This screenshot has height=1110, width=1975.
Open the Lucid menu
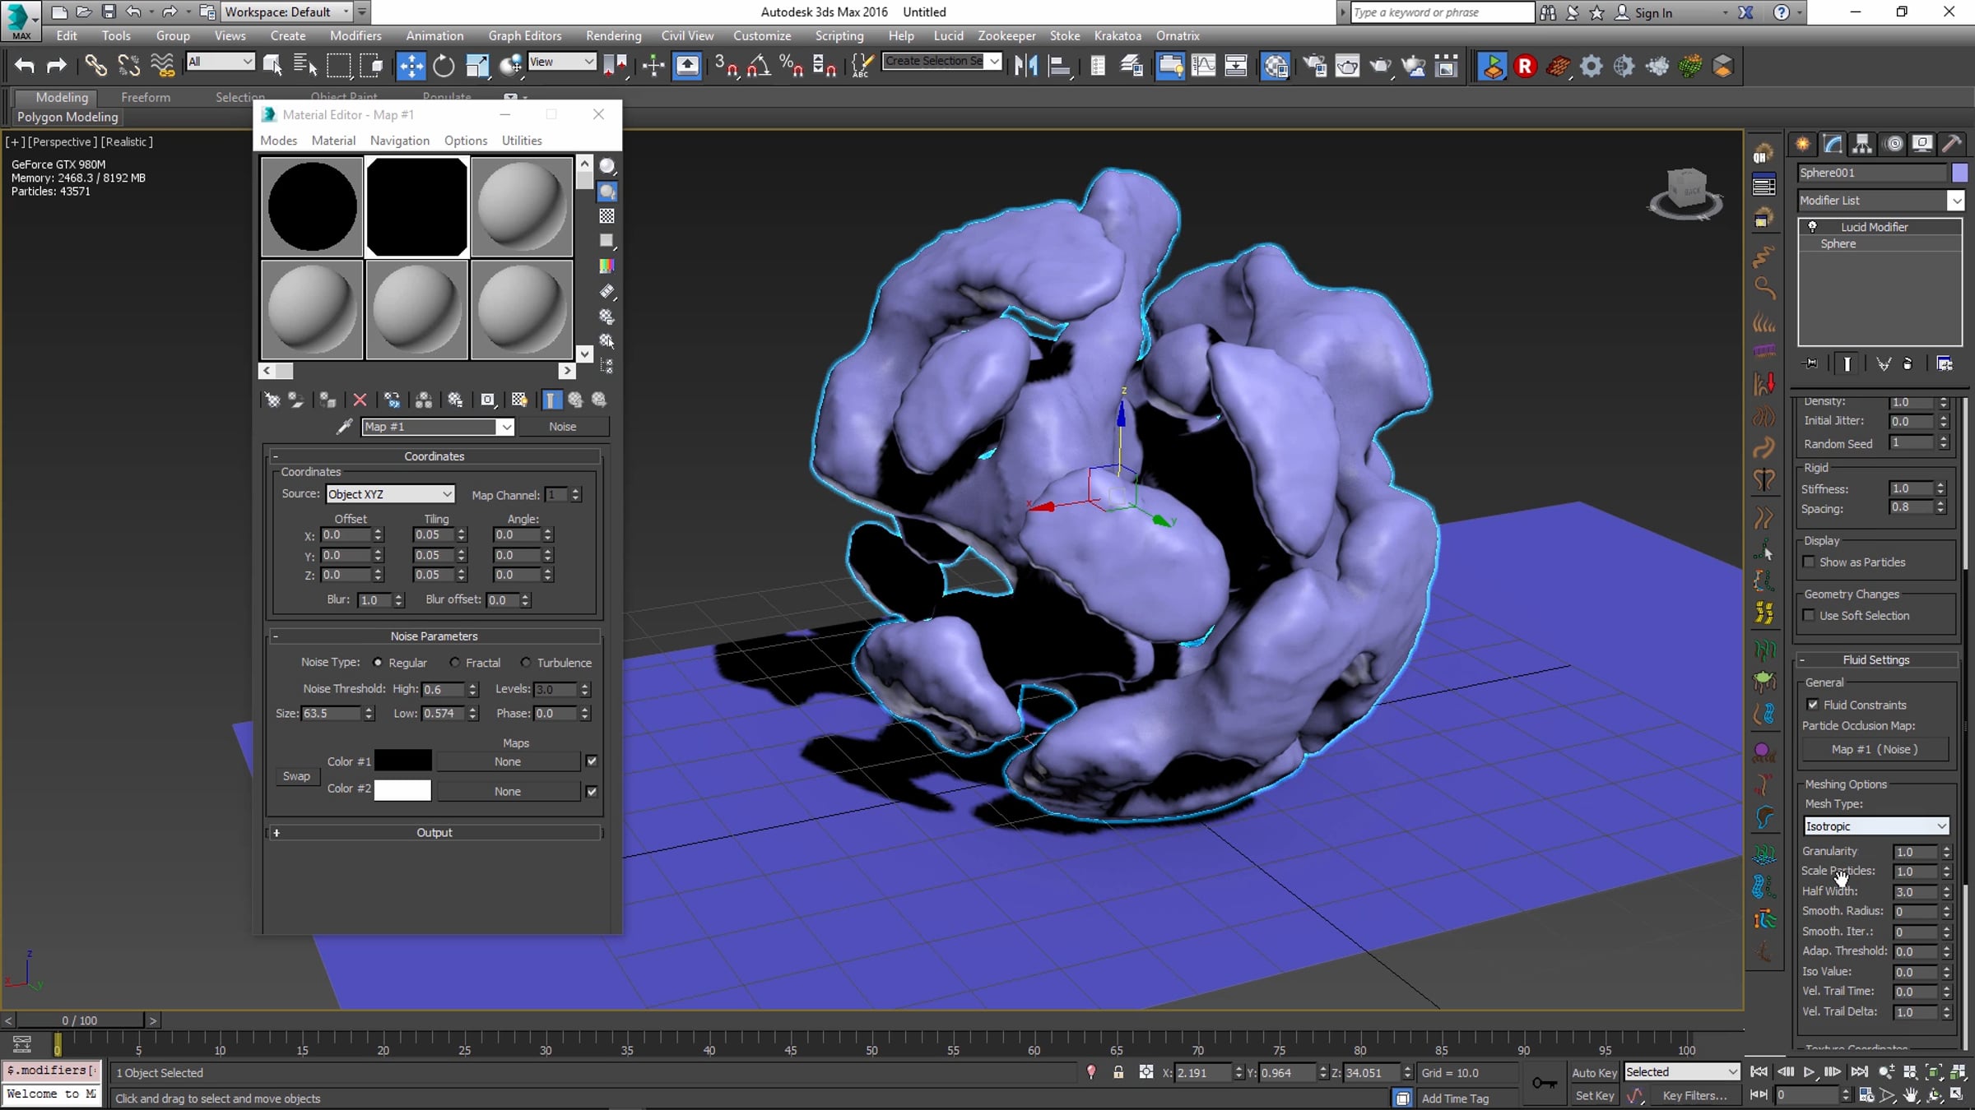[x=948, y=36]
